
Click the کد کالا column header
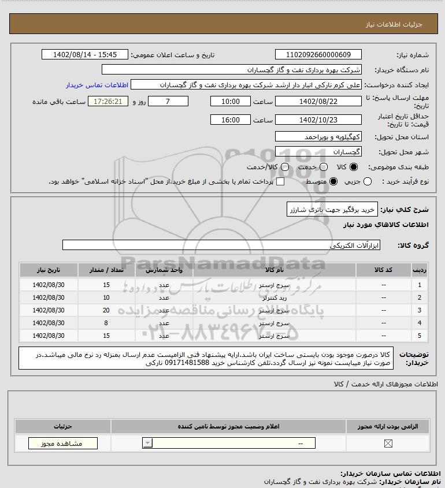pos(383,270)
